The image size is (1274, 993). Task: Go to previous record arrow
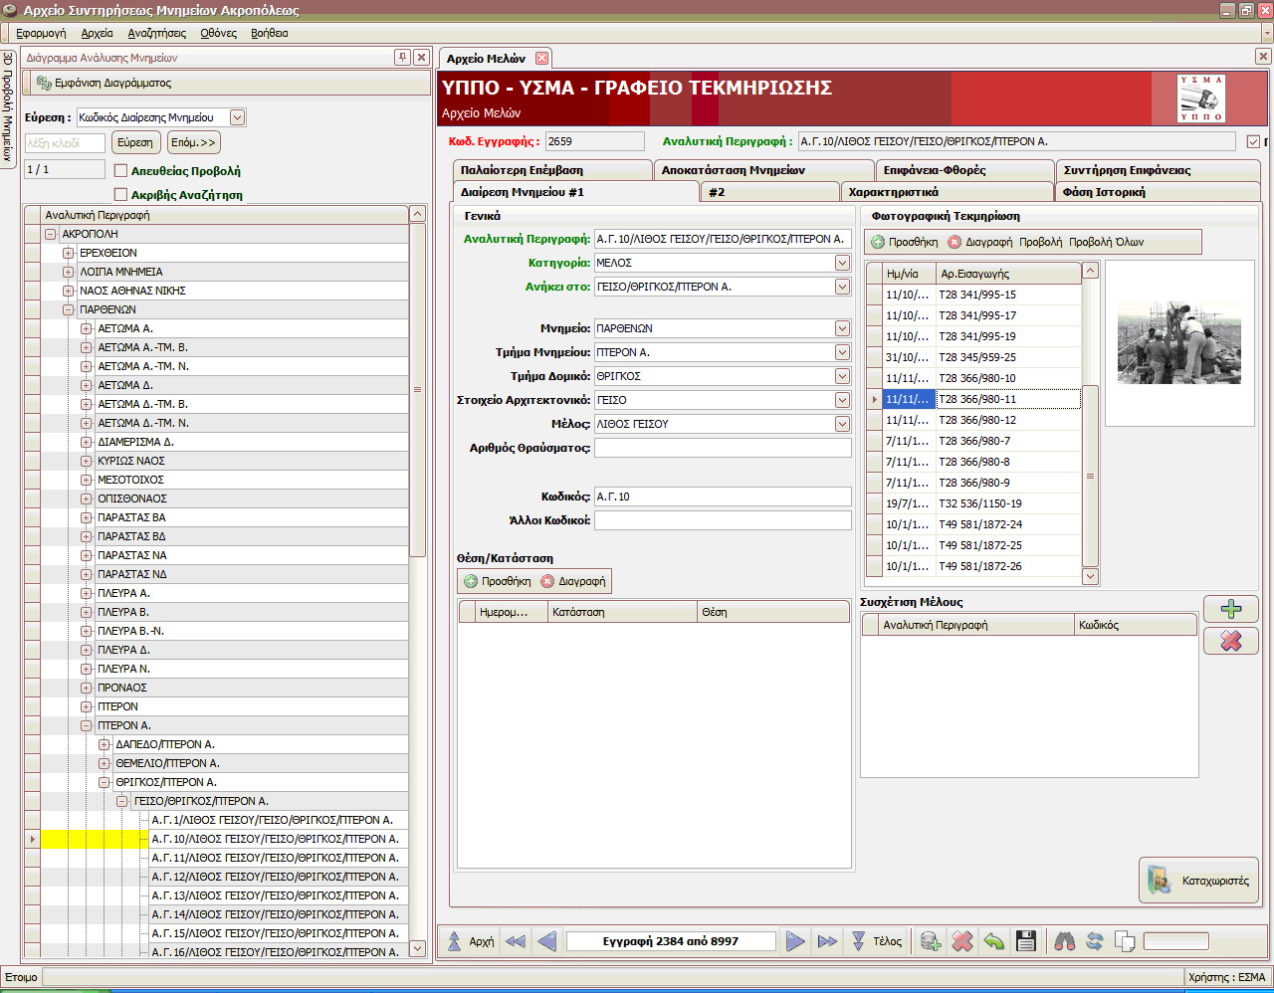pos(546,941)
